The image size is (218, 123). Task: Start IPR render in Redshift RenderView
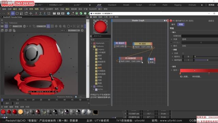(6, 26)
